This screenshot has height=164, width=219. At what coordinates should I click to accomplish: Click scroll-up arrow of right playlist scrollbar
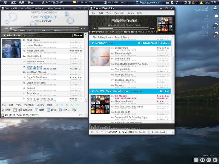(x=172, y=37)
